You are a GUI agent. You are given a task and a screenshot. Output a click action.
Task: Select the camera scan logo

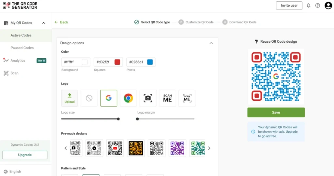pos(148,98)
